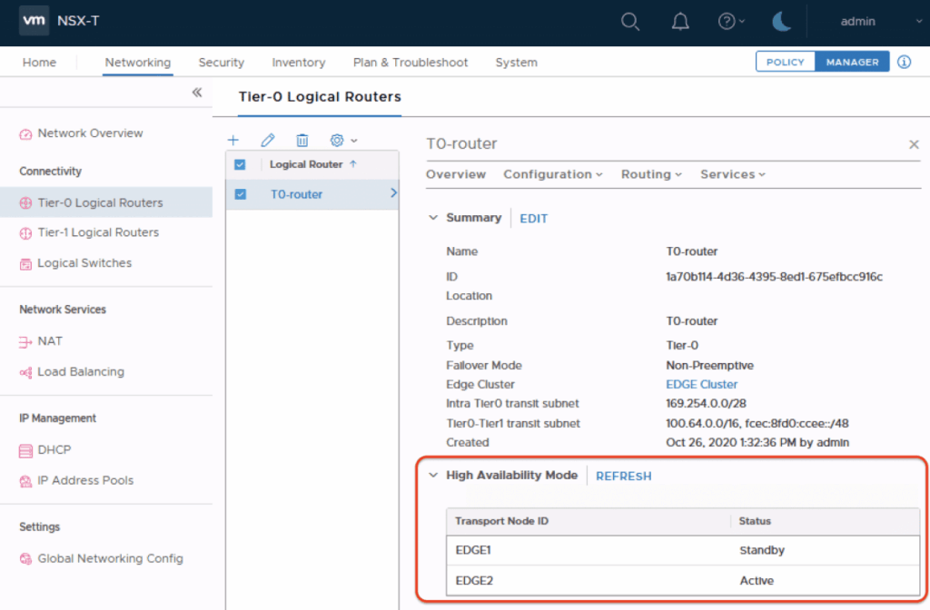Open the help question mark menu
This screenshot has height=610, width=930.
(731, 22)
